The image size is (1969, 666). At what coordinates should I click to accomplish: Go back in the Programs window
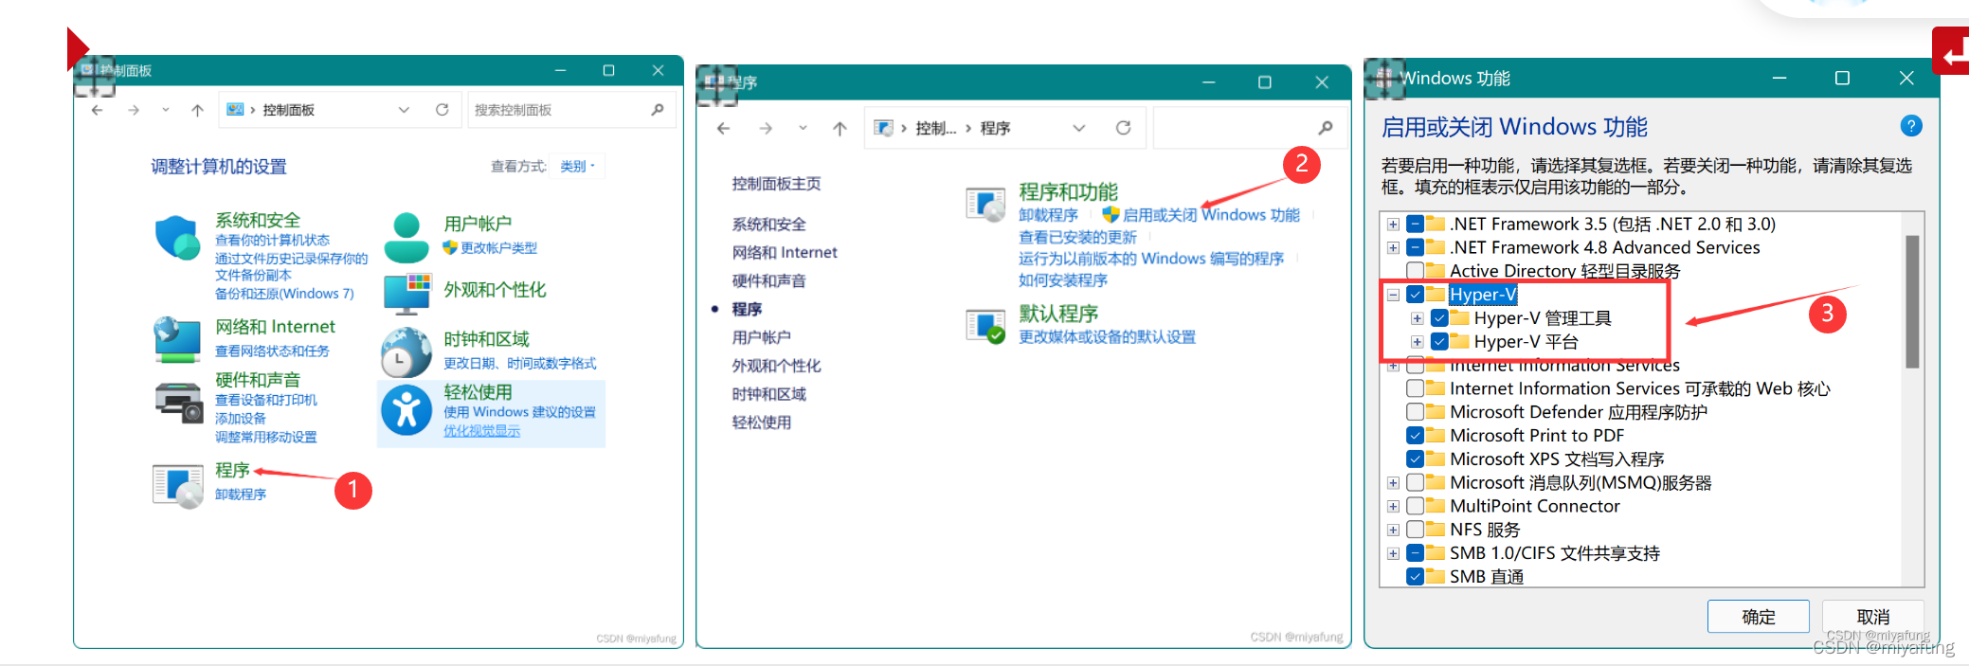pos(723,128)
